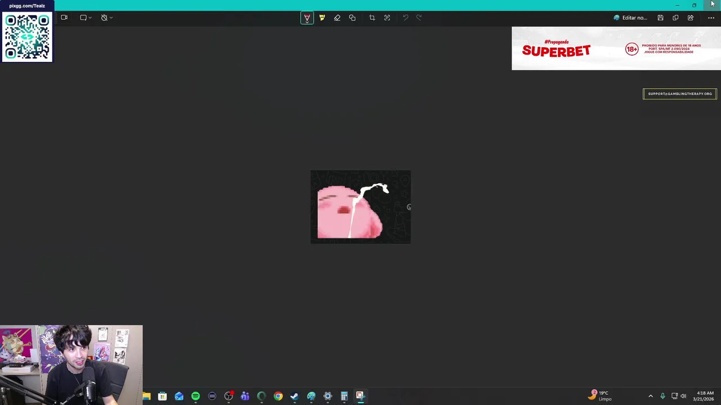Select the ballpoint pen tool
The image size is (721, 405).
click(307, 18)
